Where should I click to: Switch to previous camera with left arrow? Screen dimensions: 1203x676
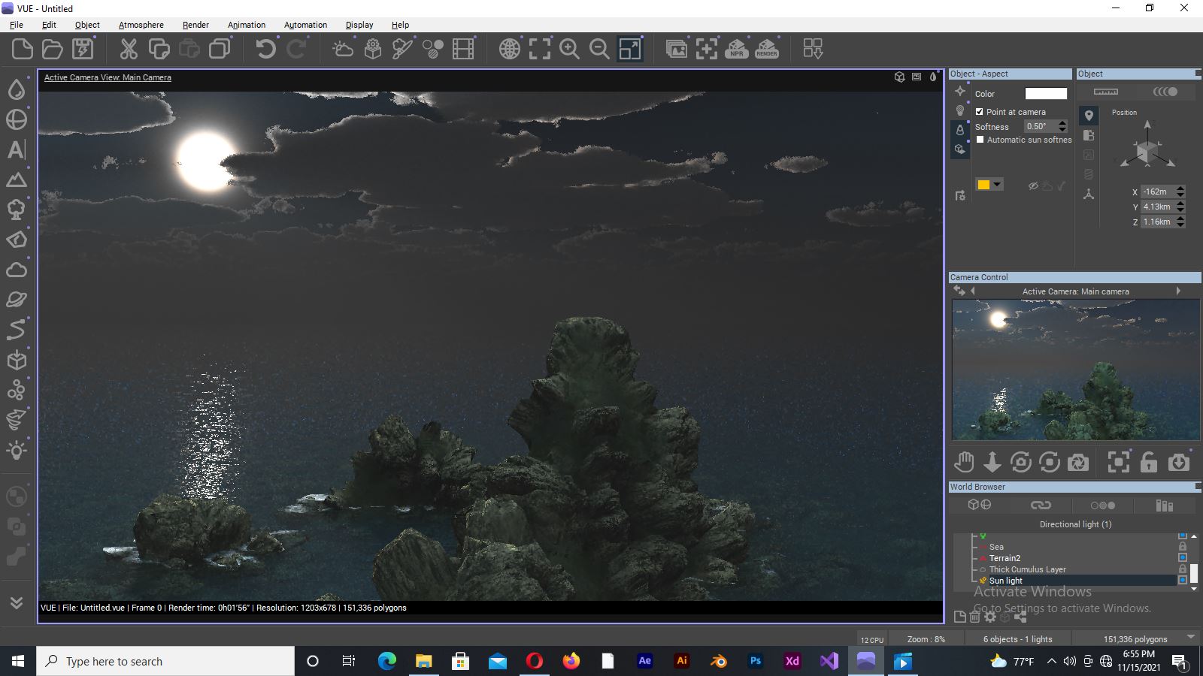tap(973, 291)
